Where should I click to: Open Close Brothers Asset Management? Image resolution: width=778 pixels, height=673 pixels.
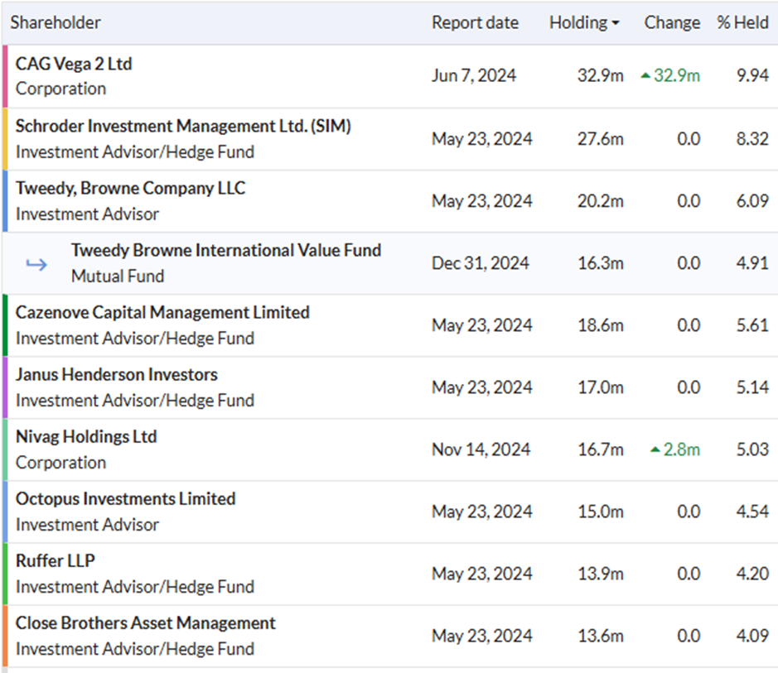coord(145,623)
